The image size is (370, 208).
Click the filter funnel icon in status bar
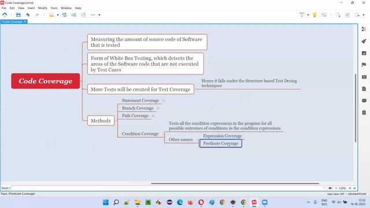point(324,188)
